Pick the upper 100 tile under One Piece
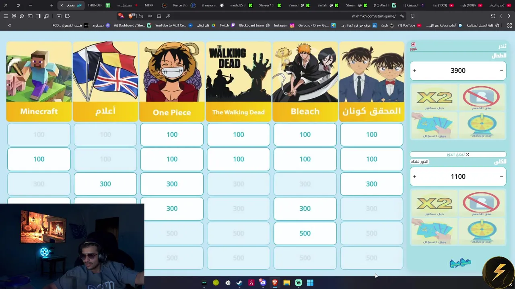 [172, 134]
